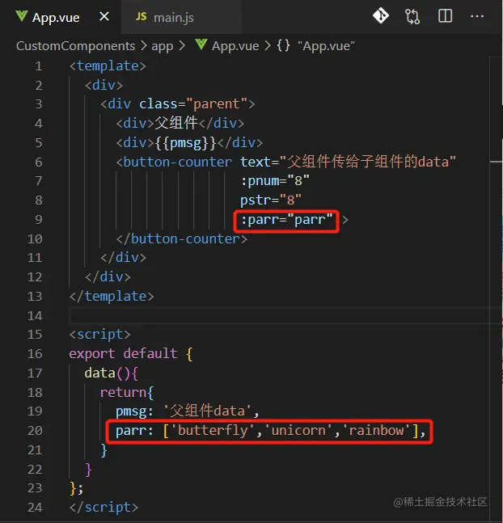Screen dimensions: 503x523
Task: Click the return keyword on line 18
Action: click(x=123, y=392)
